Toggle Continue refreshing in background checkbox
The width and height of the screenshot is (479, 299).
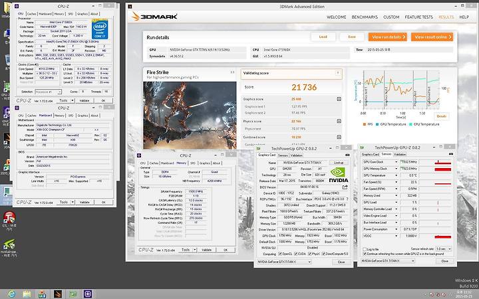pos(365,254)
